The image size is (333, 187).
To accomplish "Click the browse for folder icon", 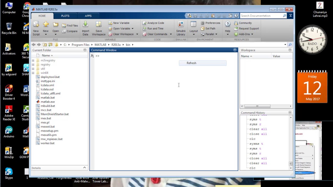I will pos(50,45).
